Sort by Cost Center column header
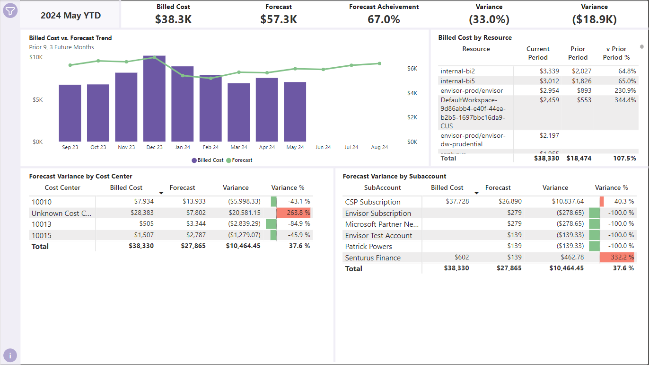Viewport: 649px width, 365px height. point(62,187)
